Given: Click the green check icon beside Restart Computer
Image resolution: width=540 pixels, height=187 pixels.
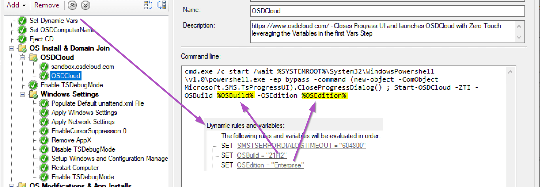Looking at the screenshot, I should coord(44,168).
